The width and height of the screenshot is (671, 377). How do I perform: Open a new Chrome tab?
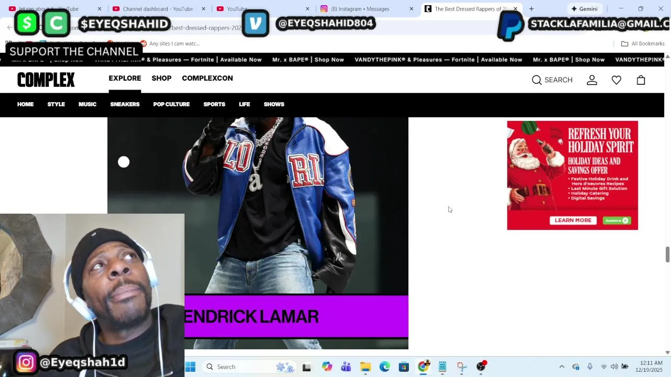[532, 9]
